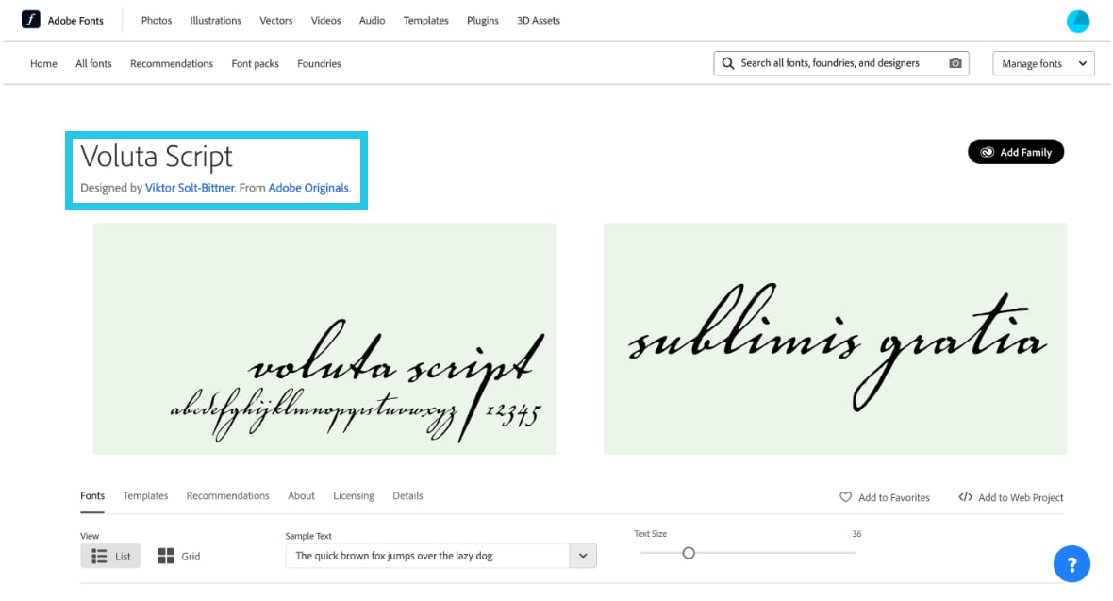Open the sublimis gratia preview image
Screen dimensions: 1113x601
[835, 339]
